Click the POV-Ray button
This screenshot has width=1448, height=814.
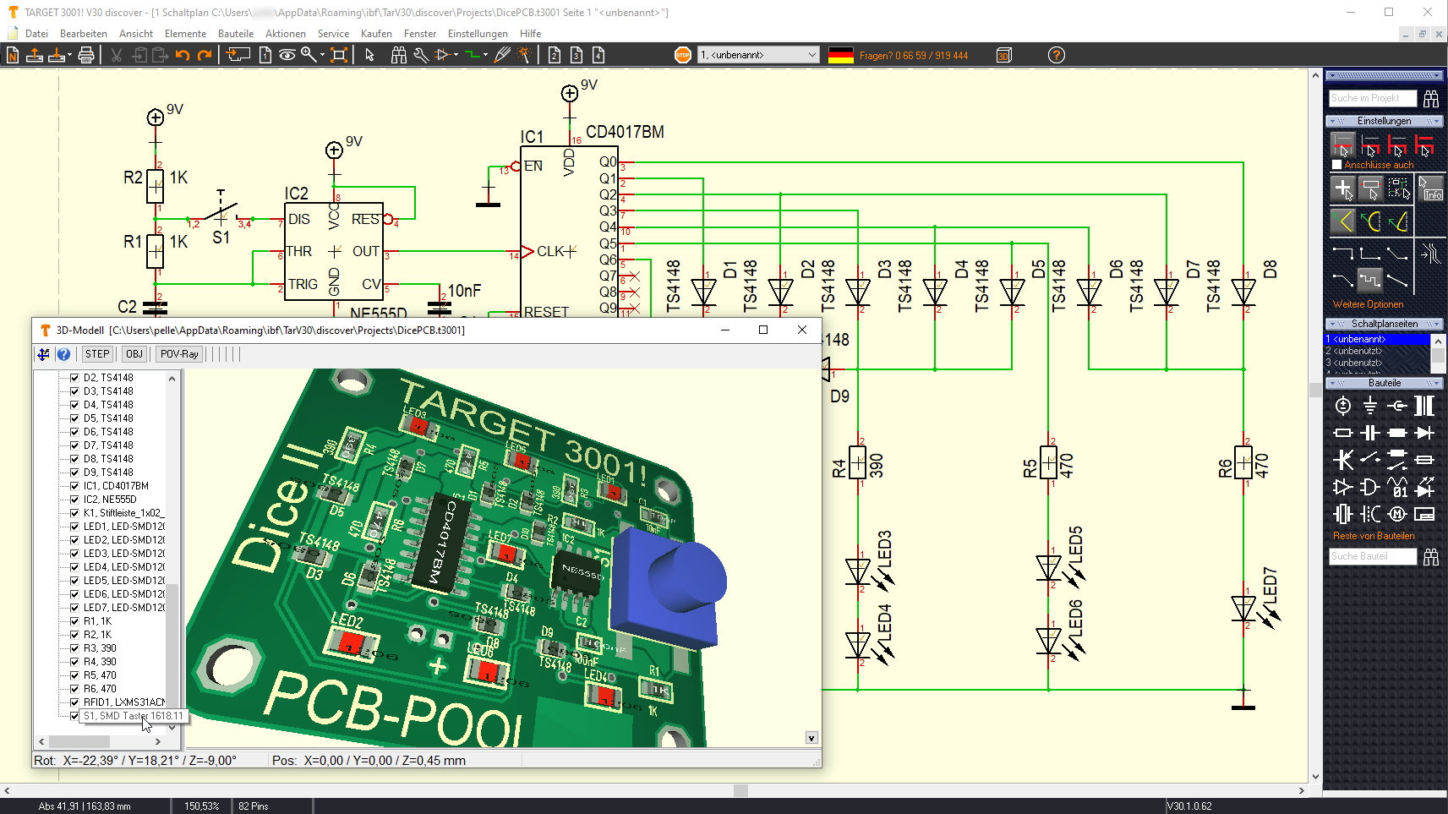coord(179,354)
